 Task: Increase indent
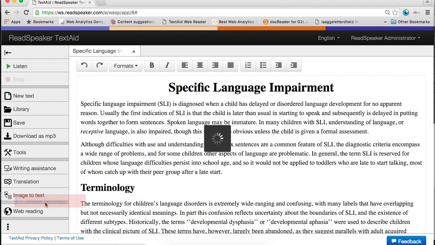[294, 65]
